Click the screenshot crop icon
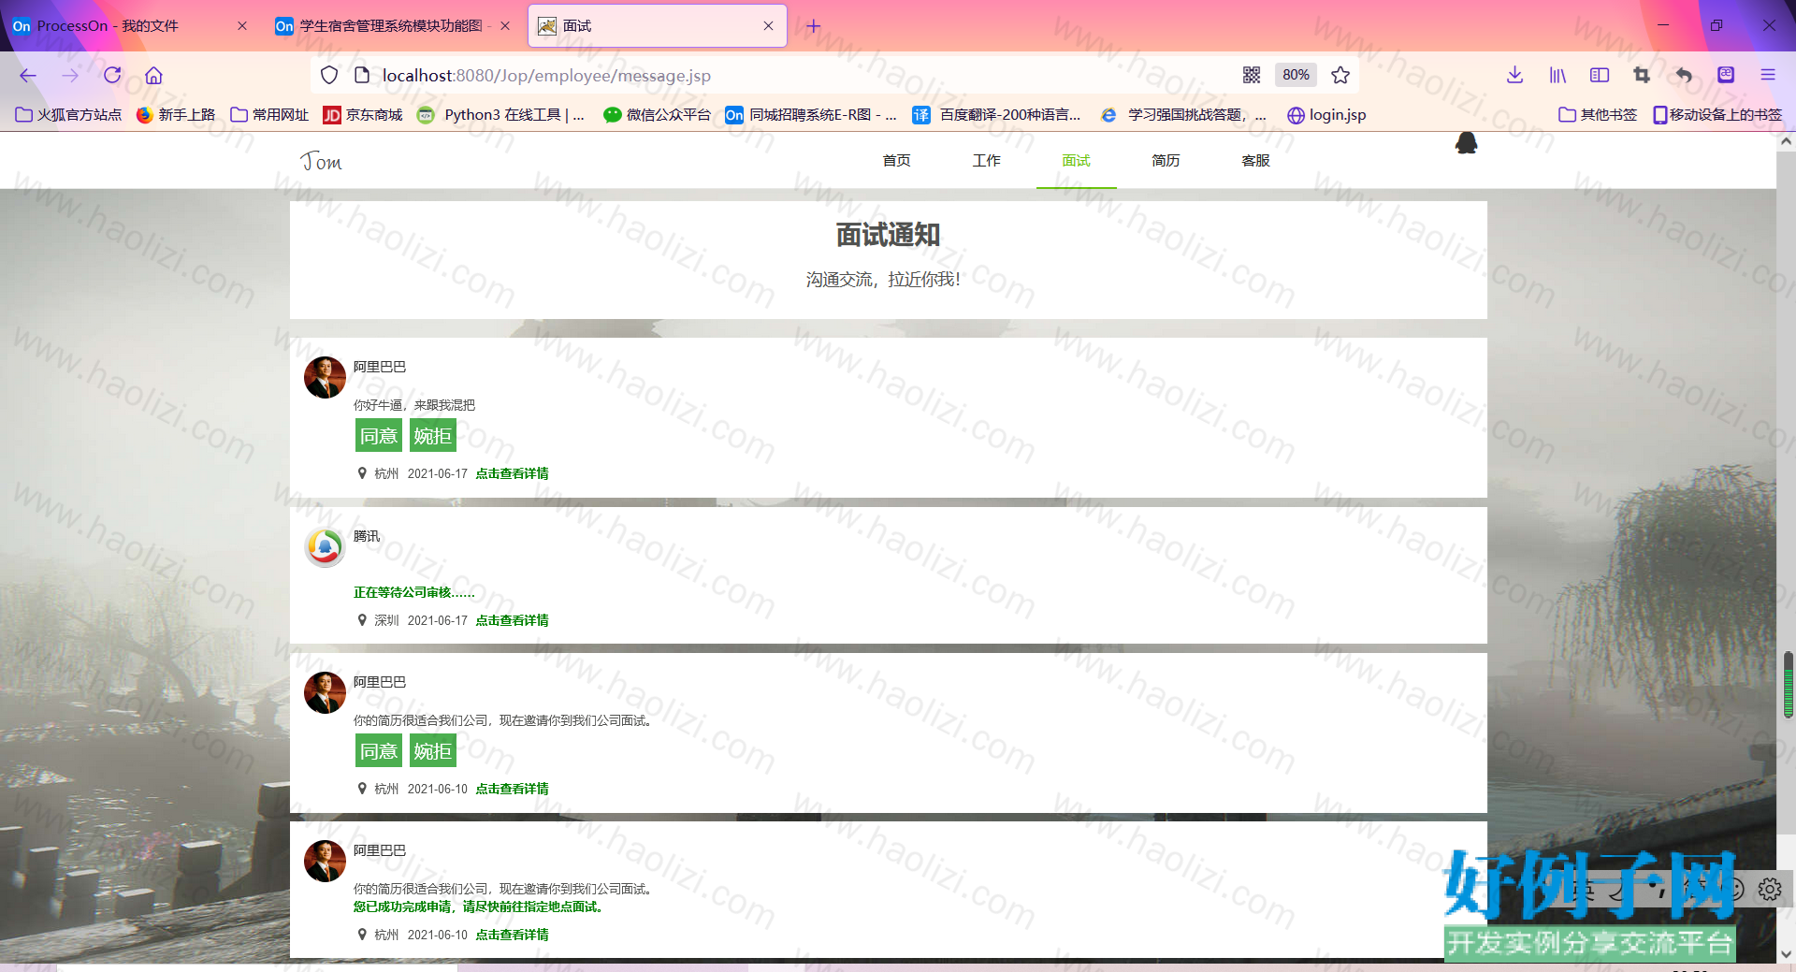The height and width of the screenshot is (972, 1796). (x=1642, y=76)
